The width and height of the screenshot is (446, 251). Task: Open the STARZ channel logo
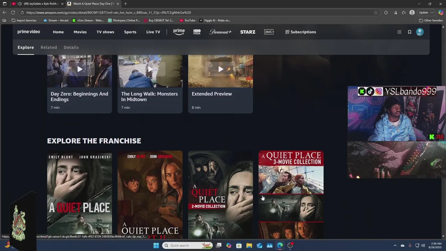[248, 32]
